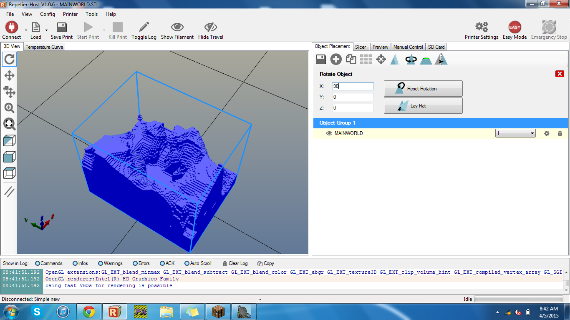Viewport: 570px width, 320px height.
Task: Toggle Commands in log filter
Action: click(x=49, y=263)
